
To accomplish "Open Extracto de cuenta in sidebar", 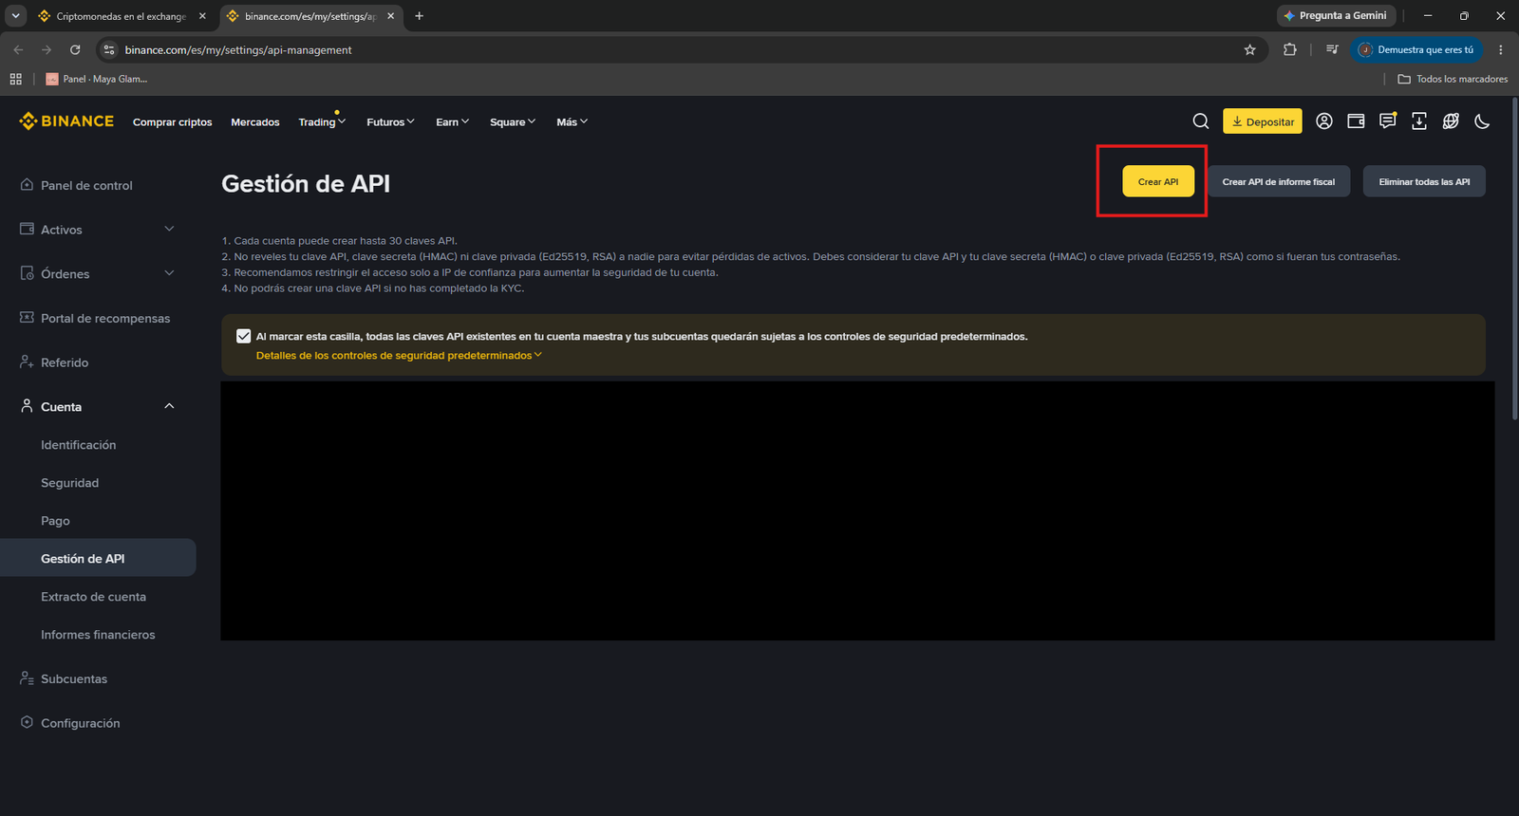I will tap(93, 596).
